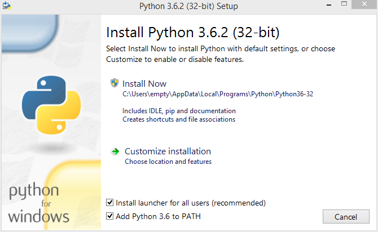
Task: Click 'Creates shortcuts and file associations' text
Action: tap(179, 119)
